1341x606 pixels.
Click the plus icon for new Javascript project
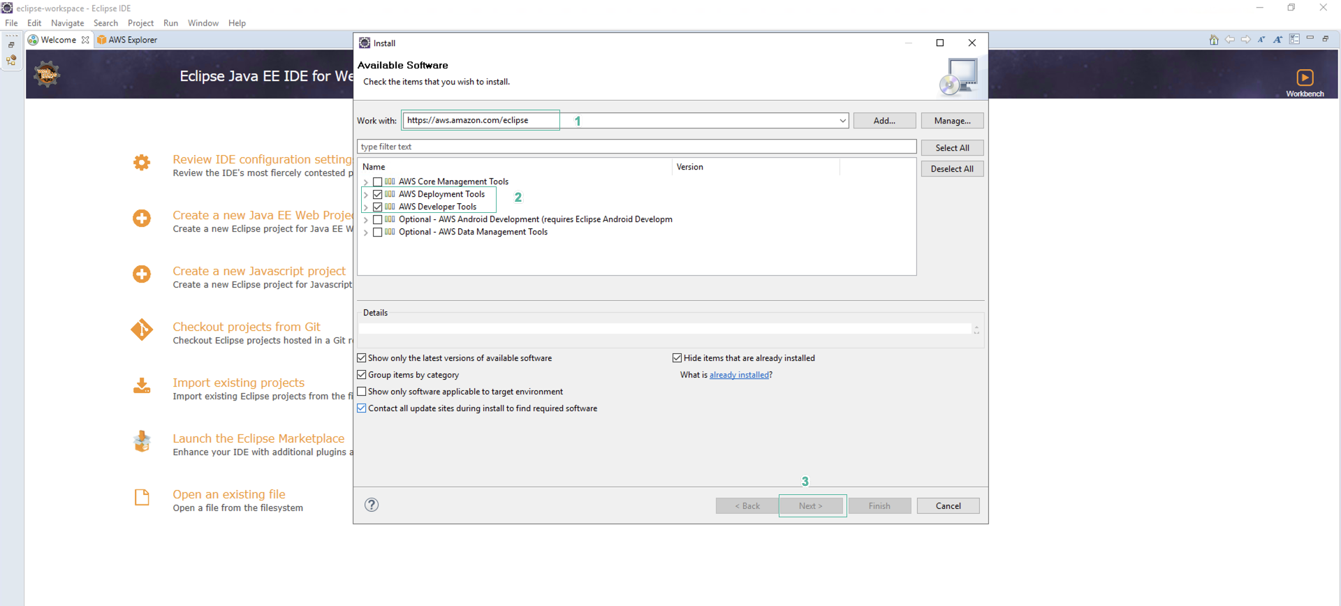(x=142, y=274)
